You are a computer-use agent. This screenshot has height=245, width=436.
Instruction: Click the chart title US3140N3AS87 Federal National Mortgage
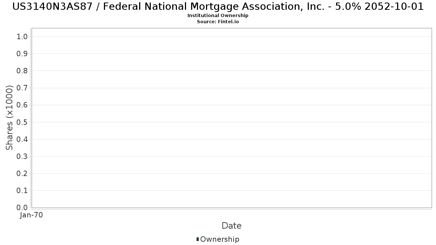click(218, 7)
